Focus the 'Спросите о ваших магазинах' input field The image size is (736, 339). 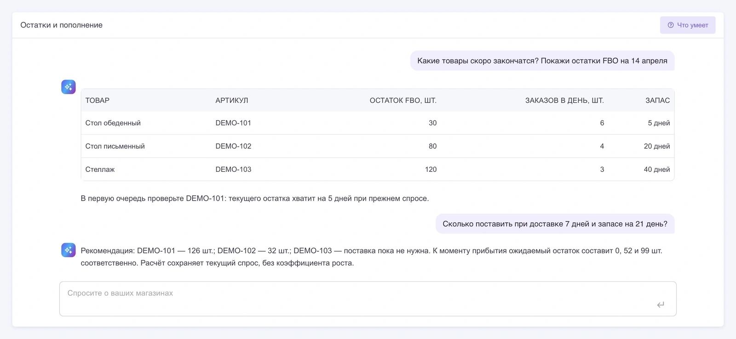click(368, 299)
